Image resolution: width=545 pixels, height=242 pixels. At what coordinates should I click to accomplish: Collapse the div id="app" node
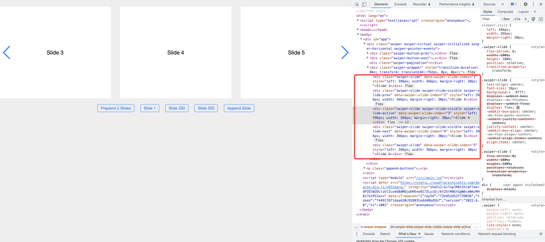(361, 39)
